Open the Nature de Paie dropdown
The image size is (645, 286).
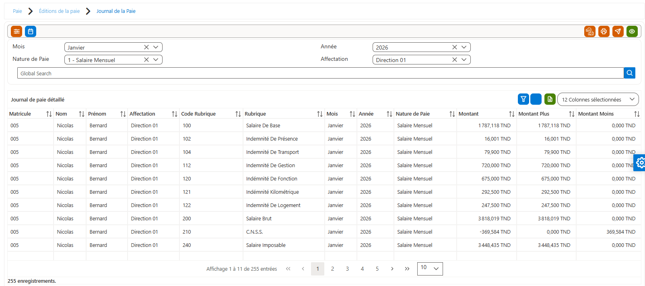(x=156, y=60)
